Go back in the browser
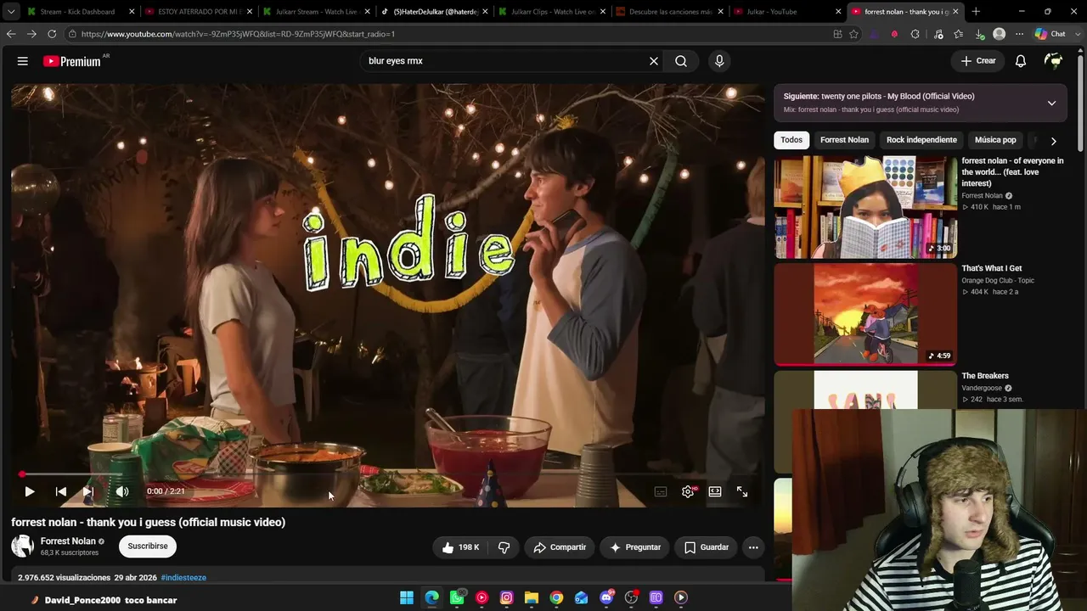Image resolution: width=1087 pixels, height=611 pixels. coord(11,34)
